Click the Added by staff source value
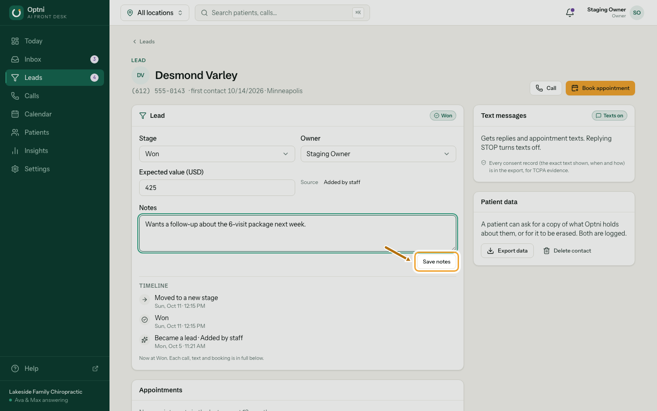The width and height of the screenshot is (657, 411). click(x=342, y=182)
